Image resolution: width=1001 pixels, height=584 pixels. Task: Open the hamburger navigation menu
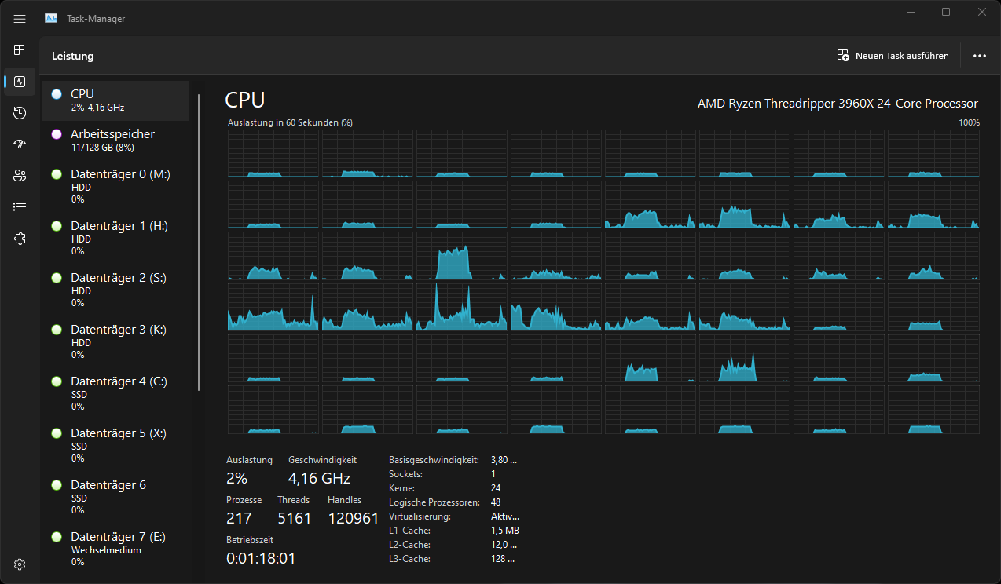coord(20,19)
